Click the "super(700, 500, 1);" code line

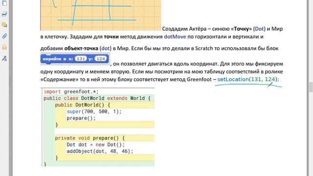[94, 111]
